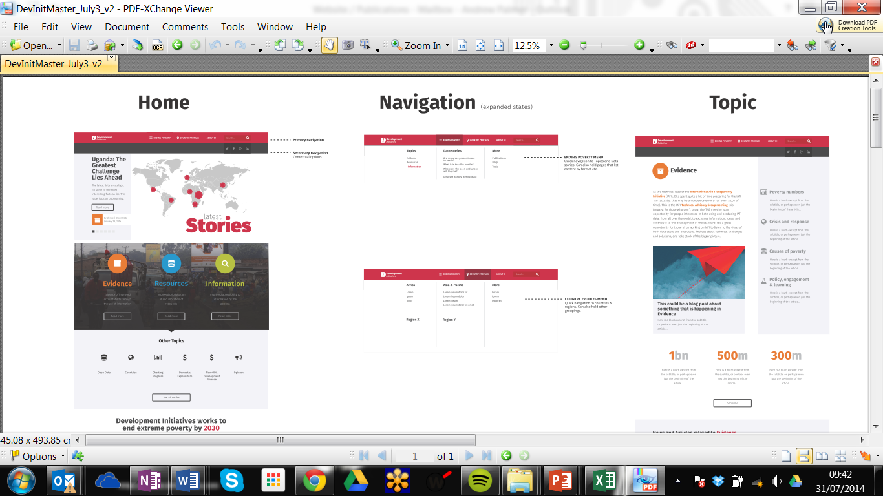
Task: Click the search text input field
Action: 741,45
